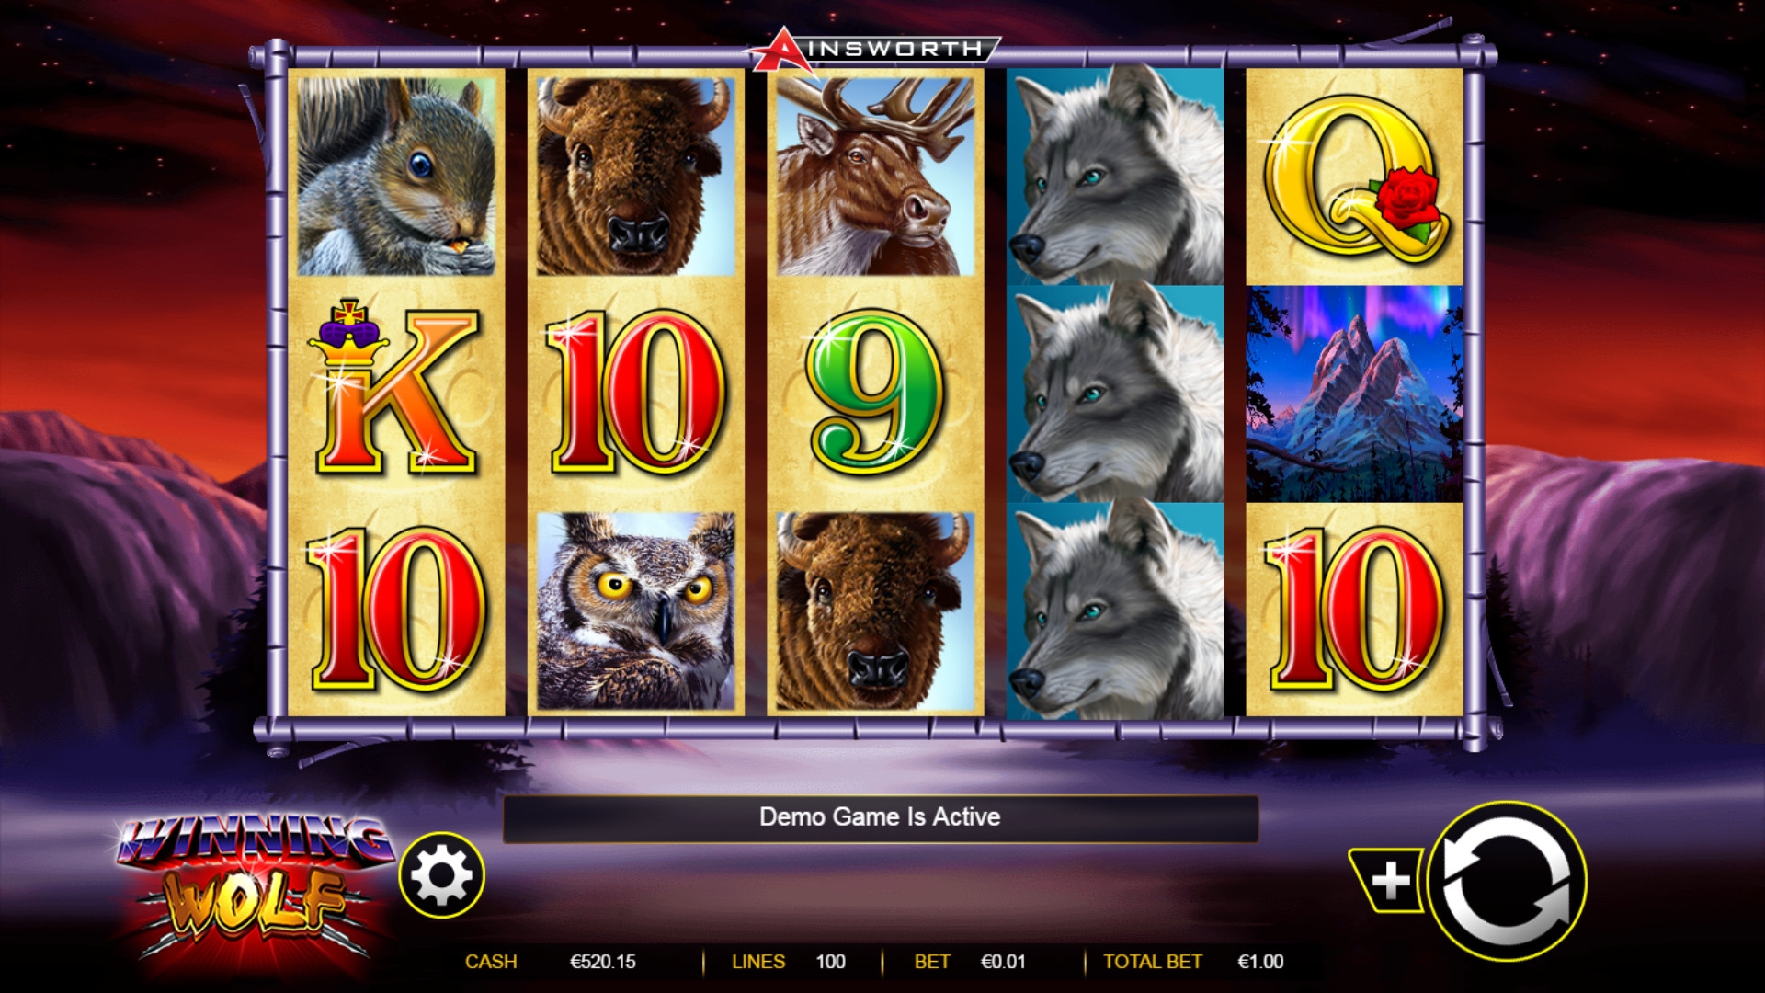Image resolution: width=1765 pixels, height=993 pixels.
Task: Click the Demo Game Is Active banner
Action: (880, 817)
